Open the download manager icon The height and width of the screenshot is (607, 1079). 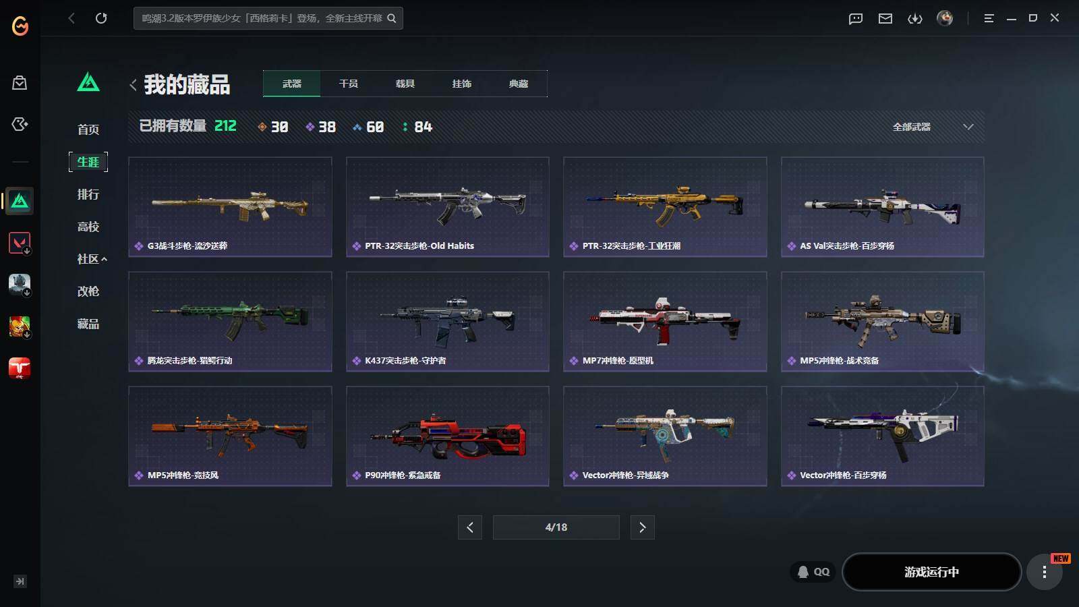coord(915,18)
